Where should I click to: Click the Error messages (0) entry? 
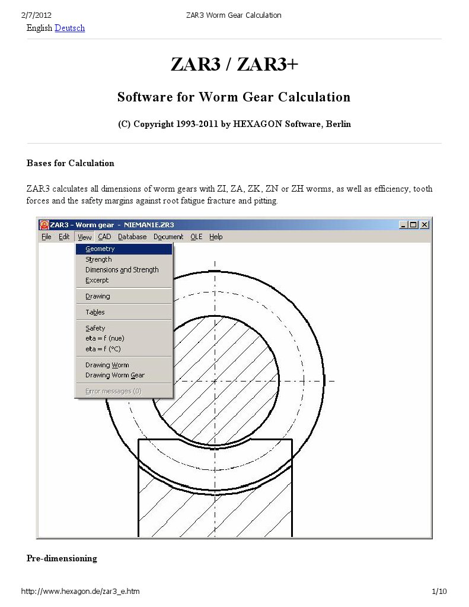tap(124, 392)
